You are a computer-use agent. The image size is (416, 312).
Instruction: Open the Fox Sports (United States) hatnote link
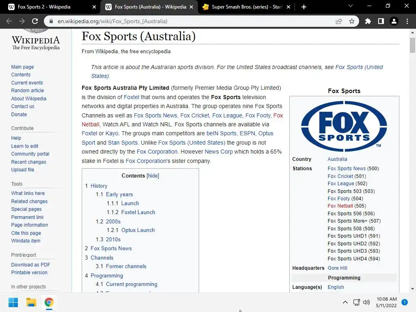point(359,67)
